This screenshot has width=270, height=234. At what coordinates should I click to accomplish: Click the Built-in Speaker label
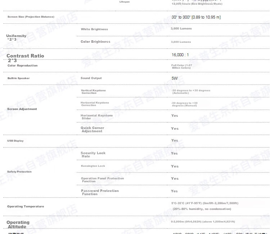pyautogui.click(x=18, y=78)
